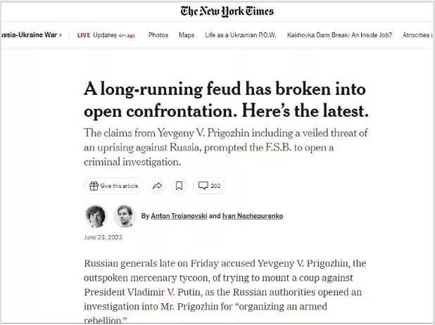Expand the Russia-Ukraine War section chevron

[61, 34]
